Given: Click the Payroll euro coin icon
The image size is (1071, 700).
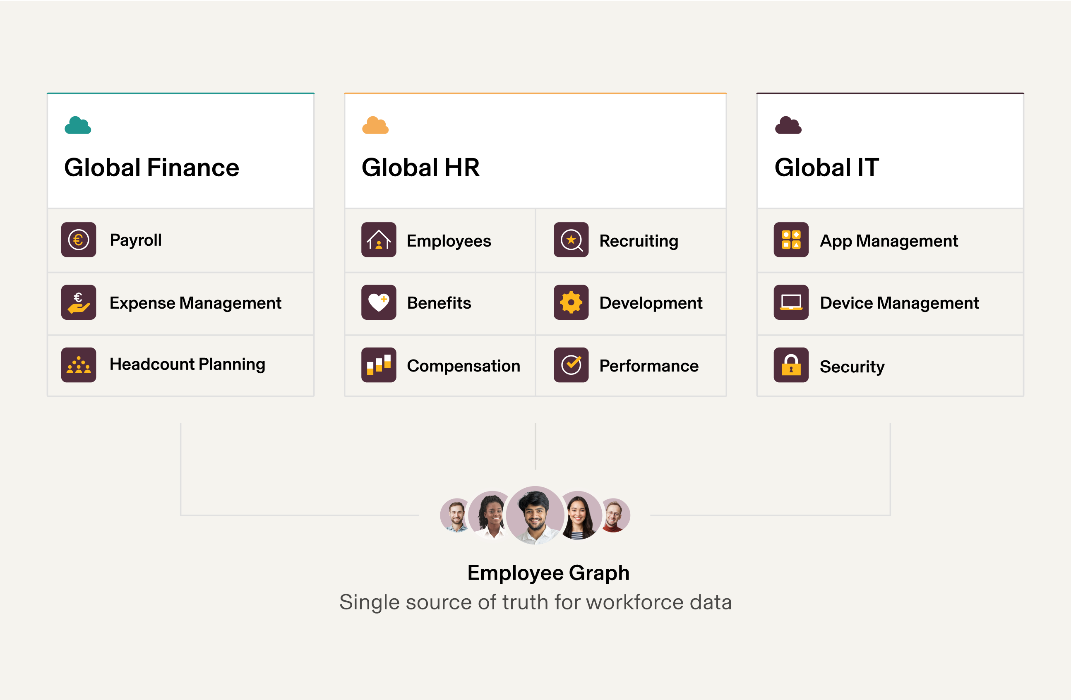Looking at the screenshot, I should [79, 240].
